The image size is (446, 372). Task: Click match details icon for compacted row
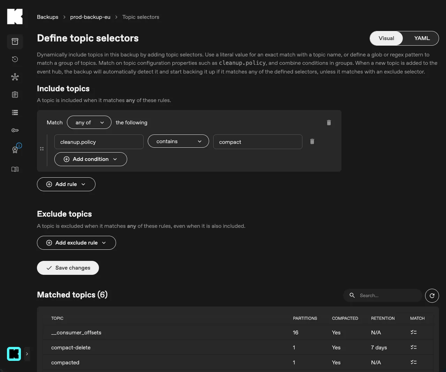(x=414, y=362)
